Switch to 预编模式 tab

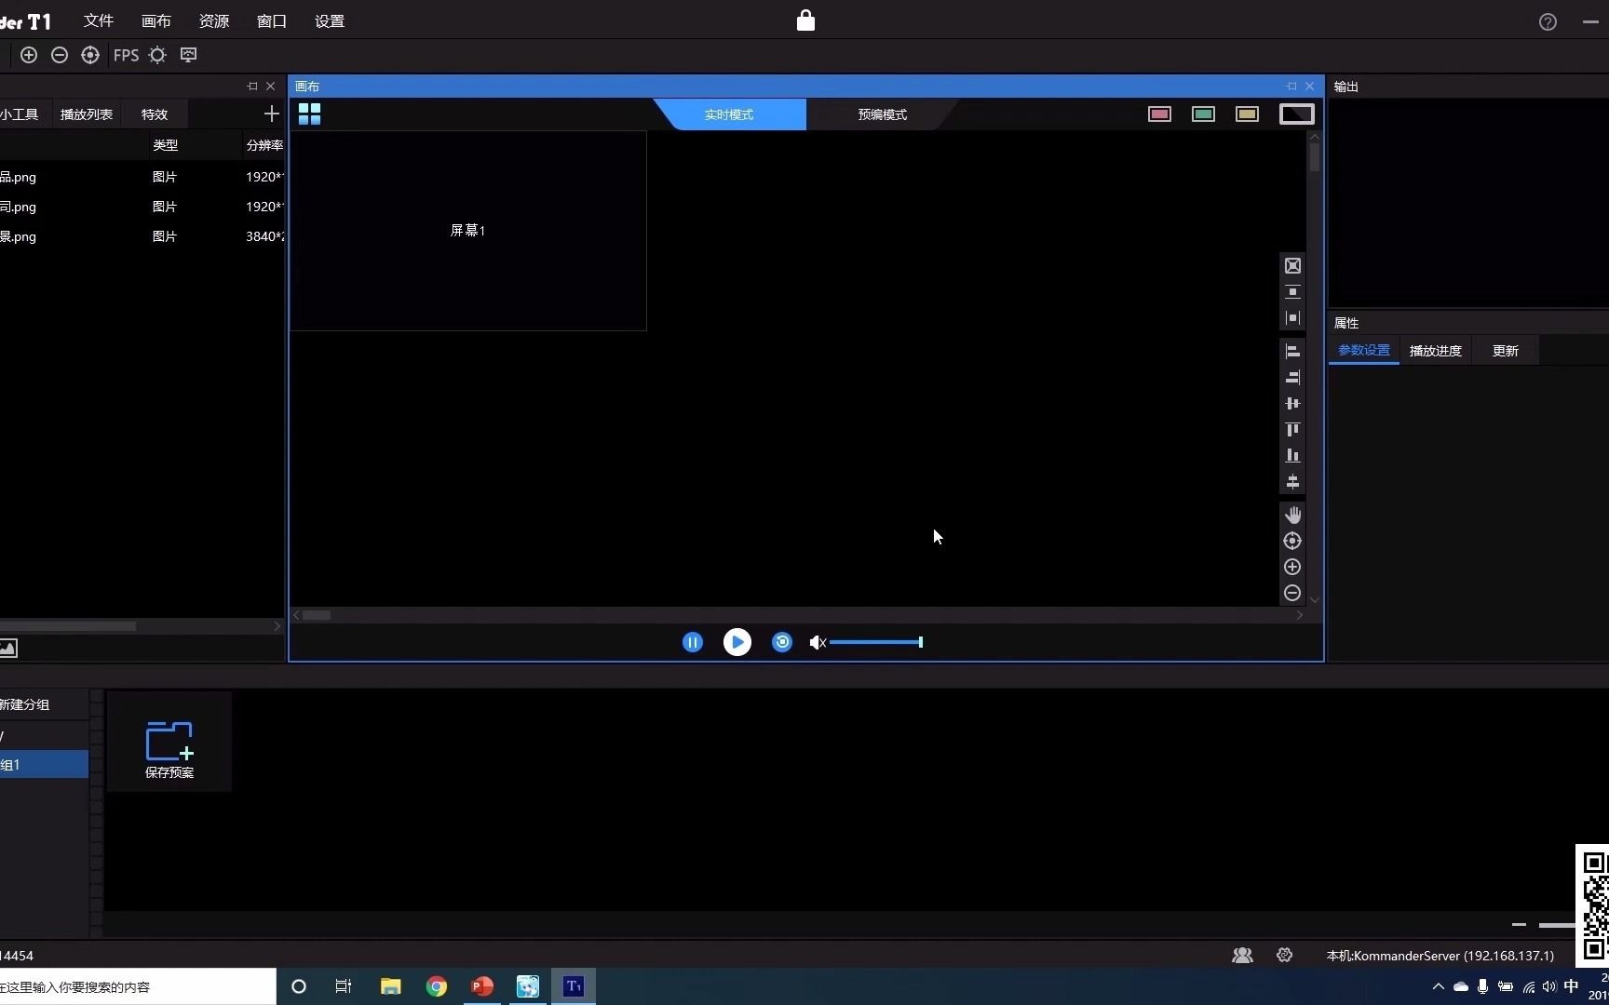883,114
